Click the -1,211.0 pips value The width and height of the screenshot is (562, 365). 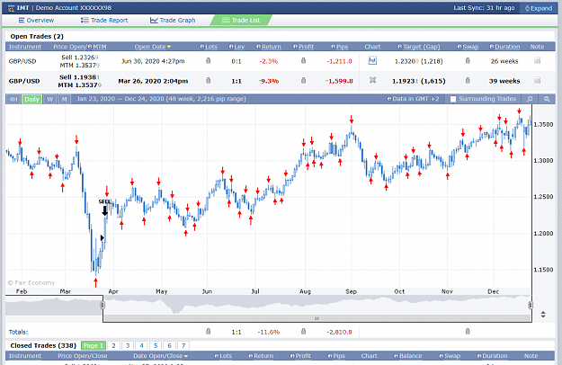point(339,61)
